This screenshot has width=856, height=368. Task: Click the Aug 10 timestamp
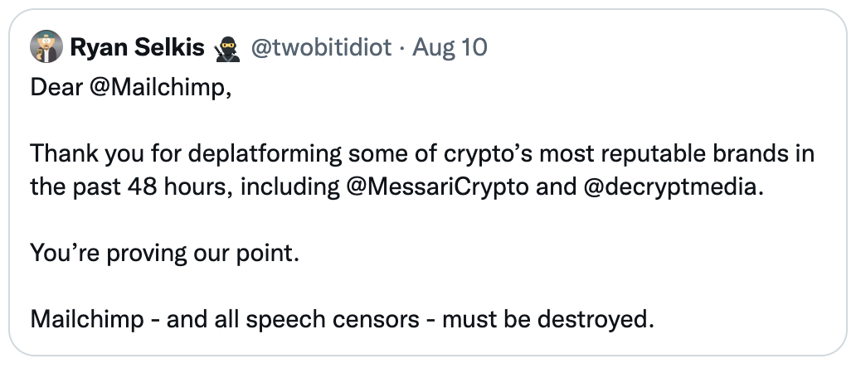(451, 48)
